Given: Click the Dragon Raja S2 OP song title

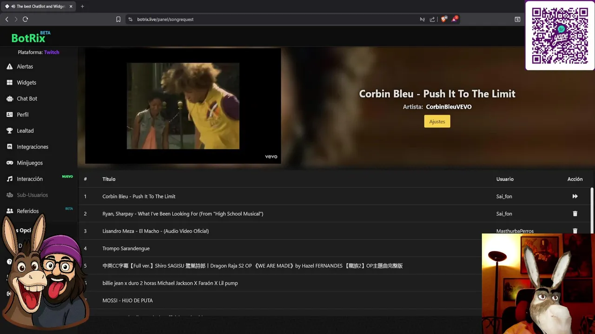Looking at the screenshot, I should click(x=252, y=266).
